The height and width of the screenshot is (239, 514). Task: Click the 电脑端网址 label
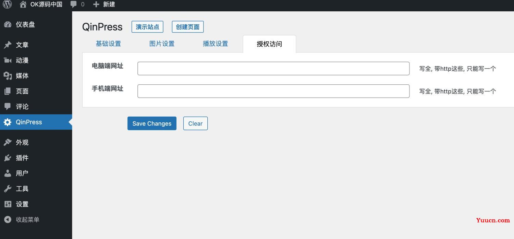point(108,66)
